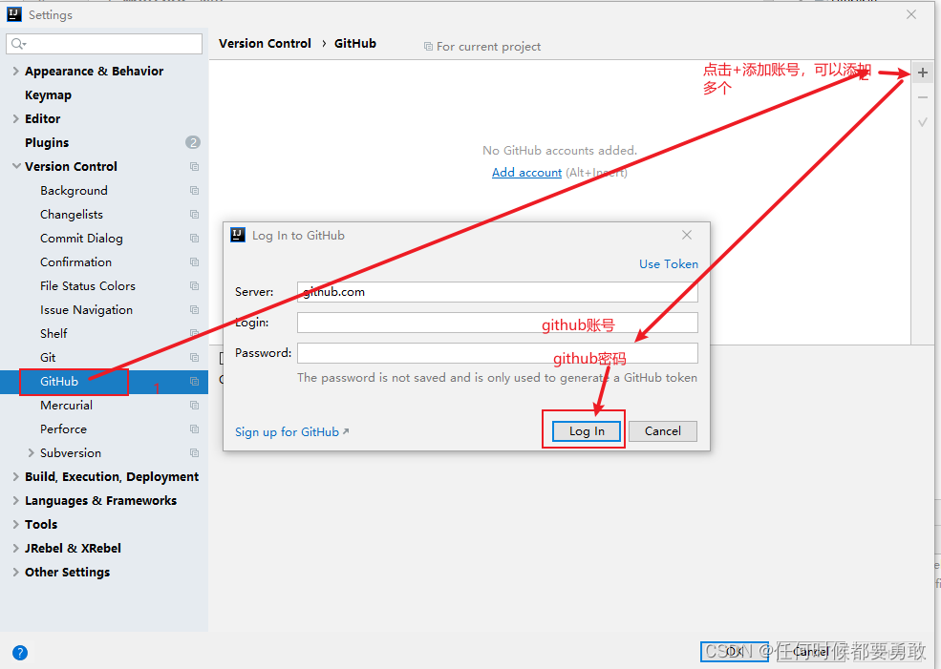Screen dimensions: 941x669
Task: Click the settings search box
Action: pyautogui.click(x=104, y=44)
